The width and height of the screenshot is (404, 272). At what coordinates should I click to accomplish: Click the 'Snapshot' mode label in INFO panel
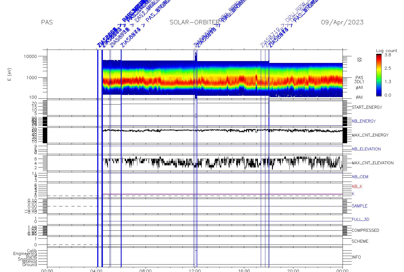tap(27, 259)
